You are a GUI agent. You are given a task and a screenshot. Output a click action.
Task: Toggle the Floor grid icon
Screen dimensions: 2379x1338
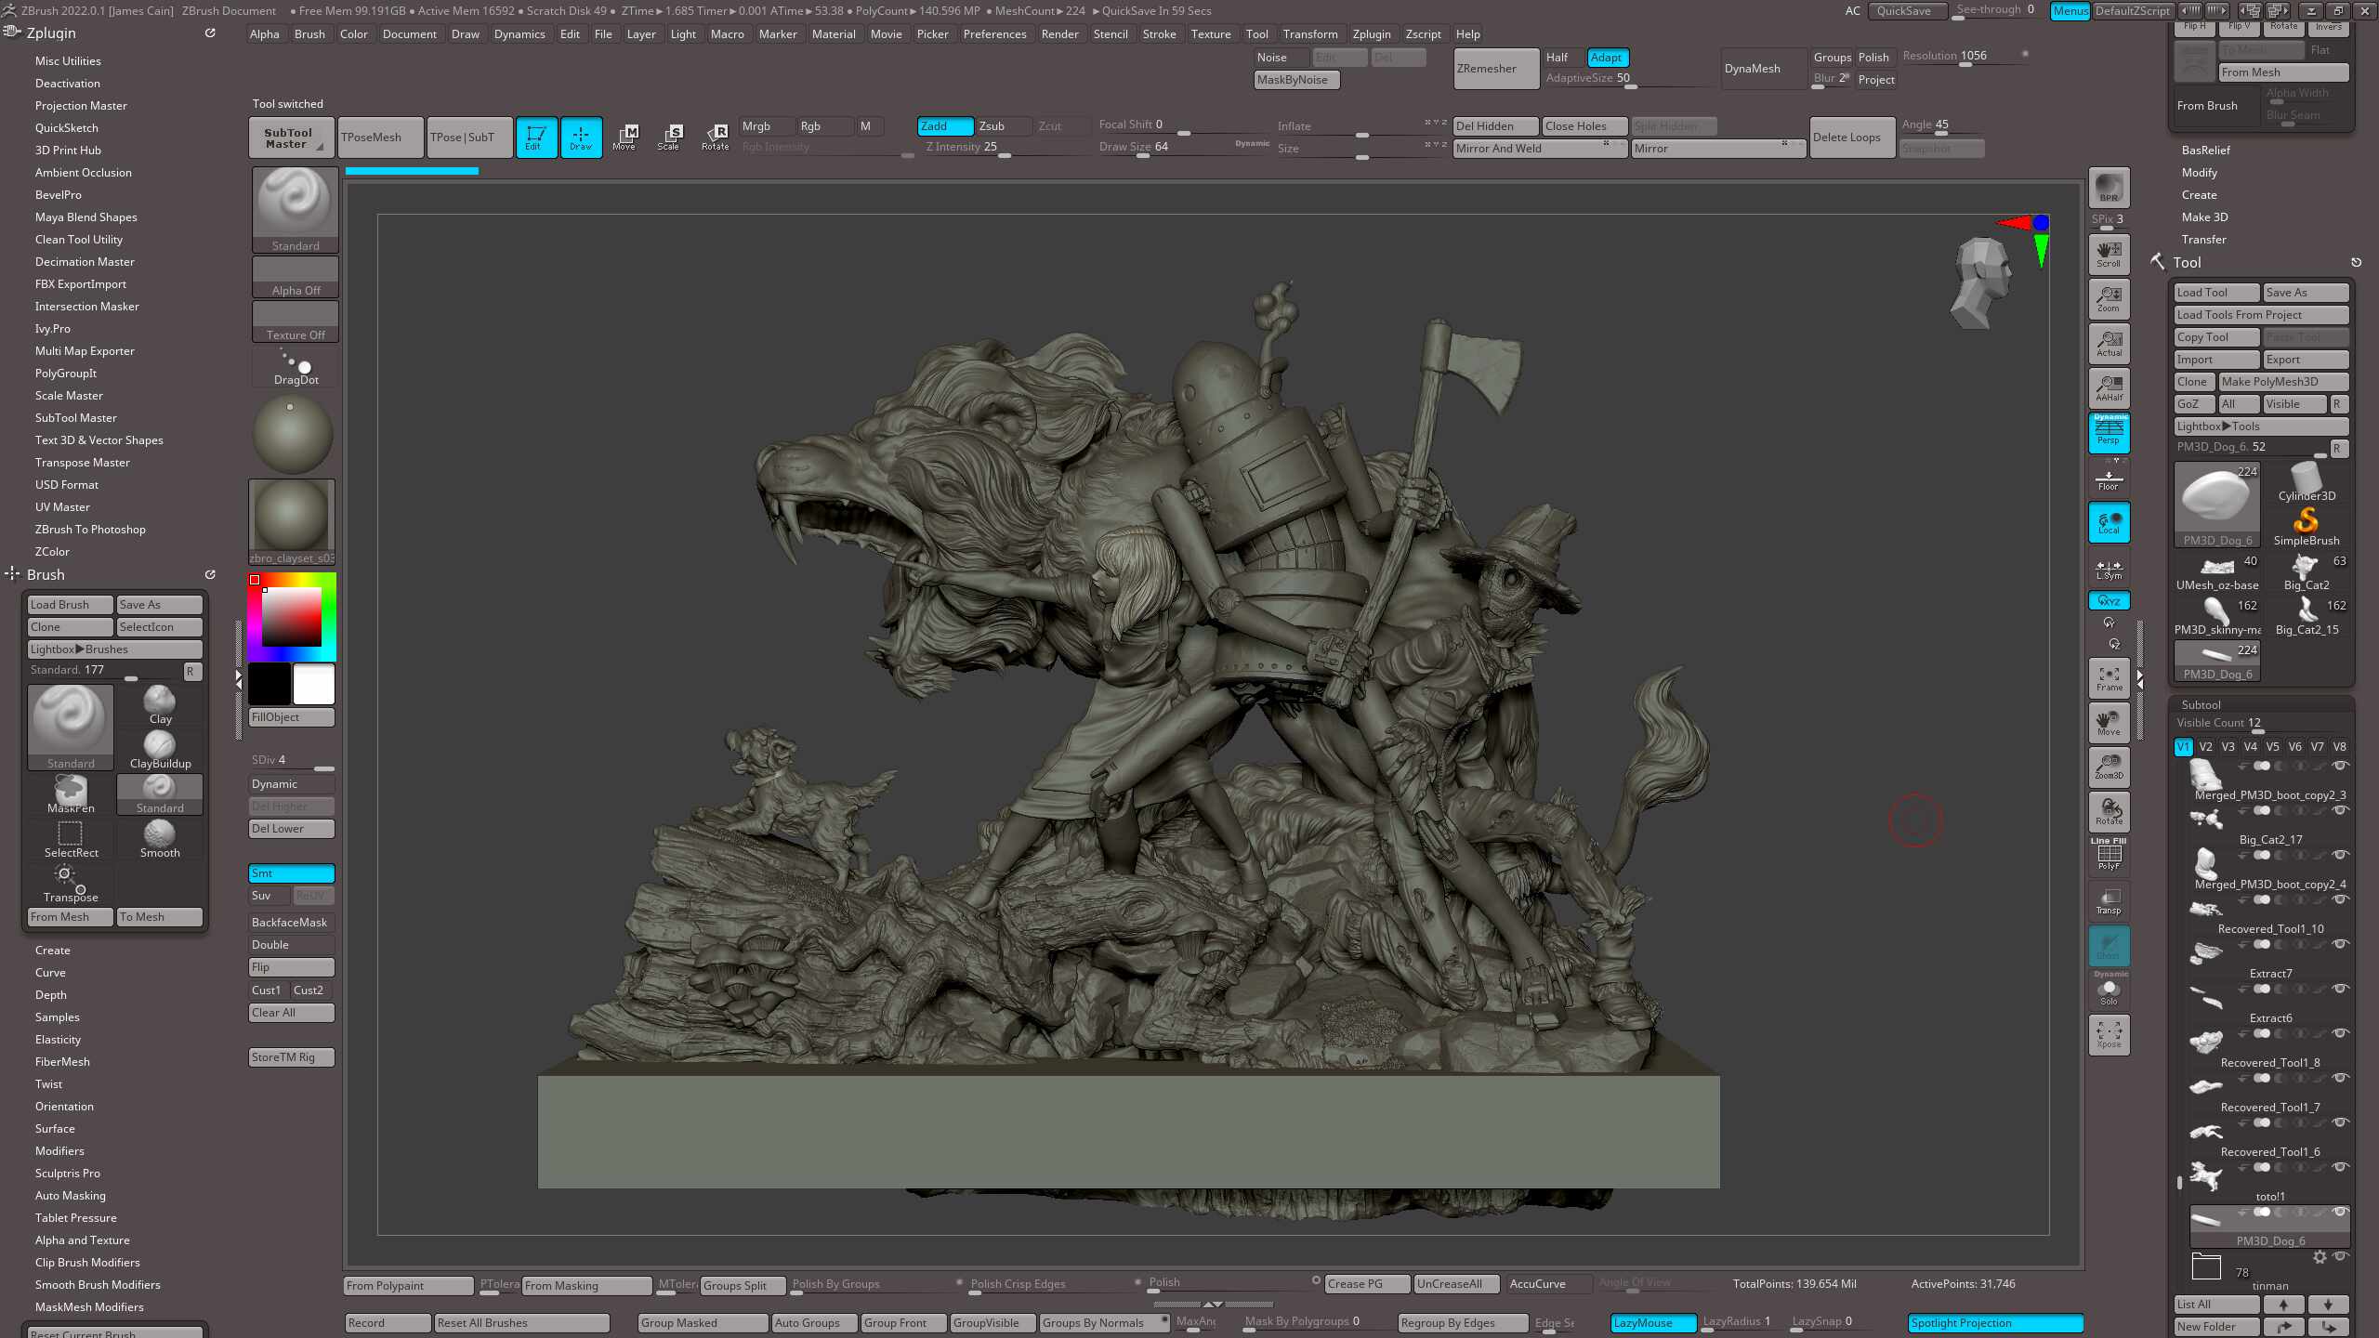[x=2108, y=479]
